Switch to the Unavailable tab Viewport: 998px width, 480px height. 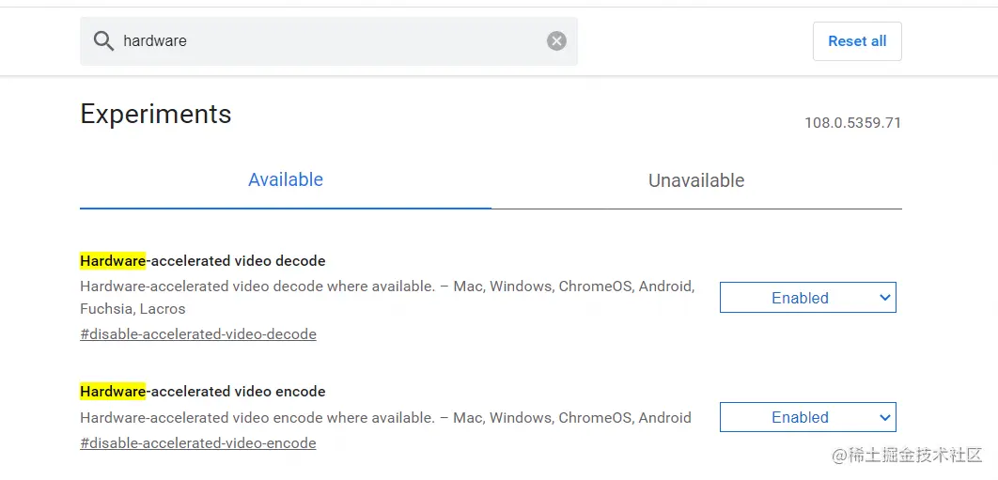coord(696,180)
